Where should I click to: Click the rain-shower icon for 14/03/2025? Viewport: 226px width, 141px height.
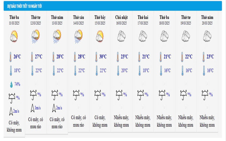click(78, 36)
